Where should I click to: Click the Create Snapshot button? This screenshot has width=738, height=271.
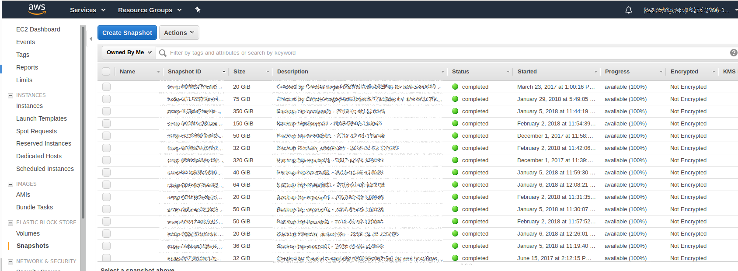point(127,33)
